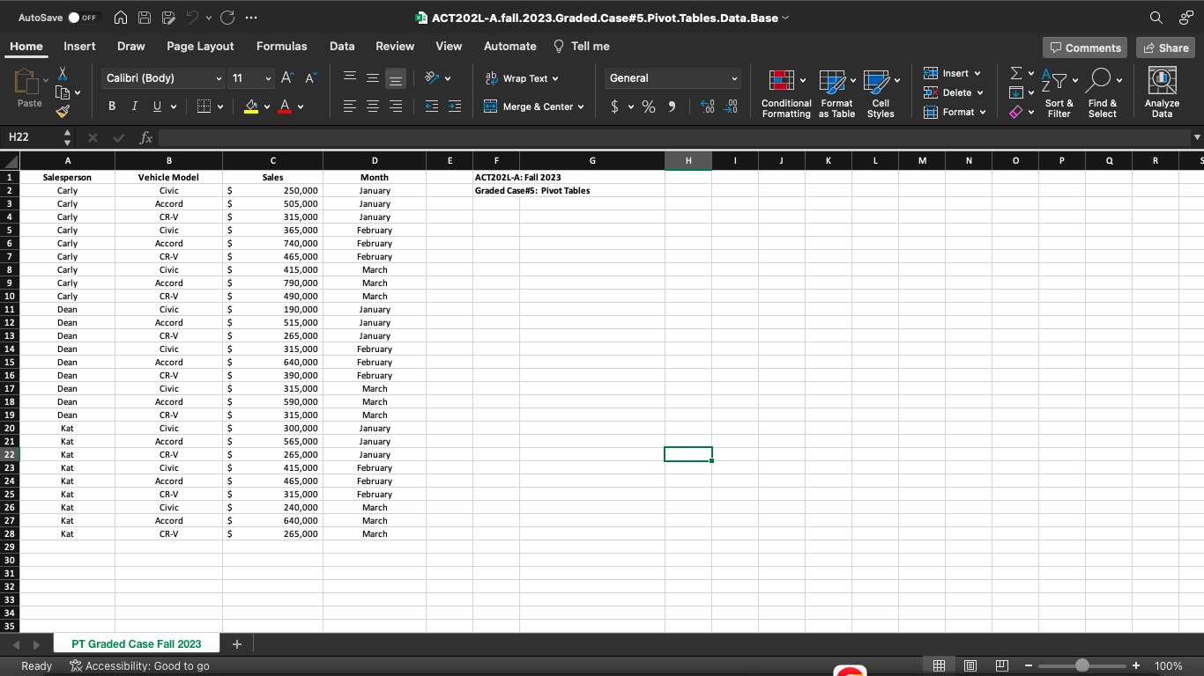
Task: Click the Share button
Action: click(x=1166, y=48)
